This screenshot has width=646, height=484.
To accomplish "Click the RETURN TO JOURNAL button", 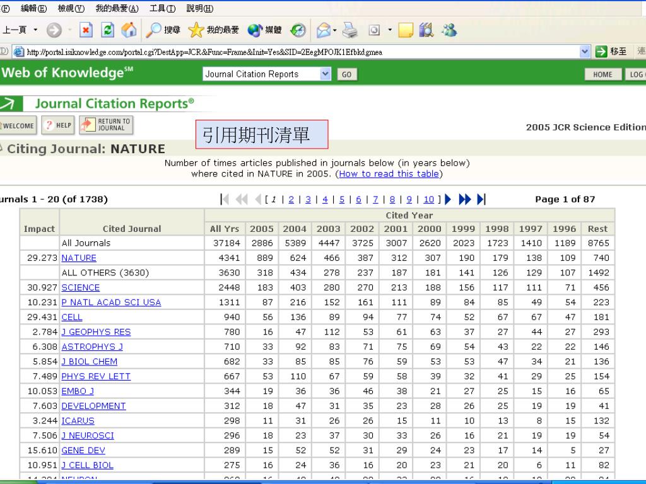I will pyautogui.click(x=106, y=125).
